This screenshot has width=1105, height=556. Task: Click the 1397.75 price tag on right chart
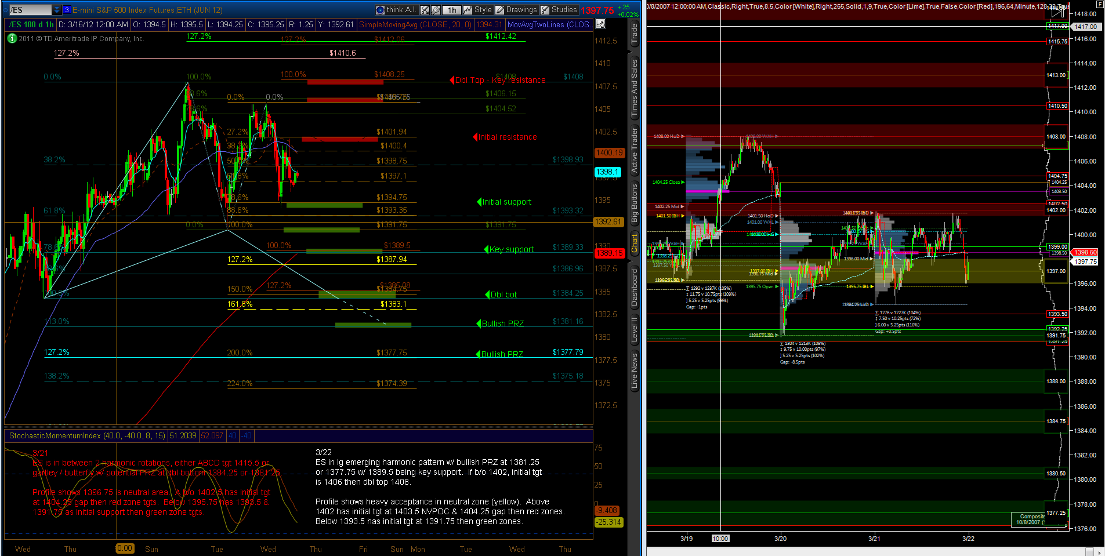click(1085, 261)
